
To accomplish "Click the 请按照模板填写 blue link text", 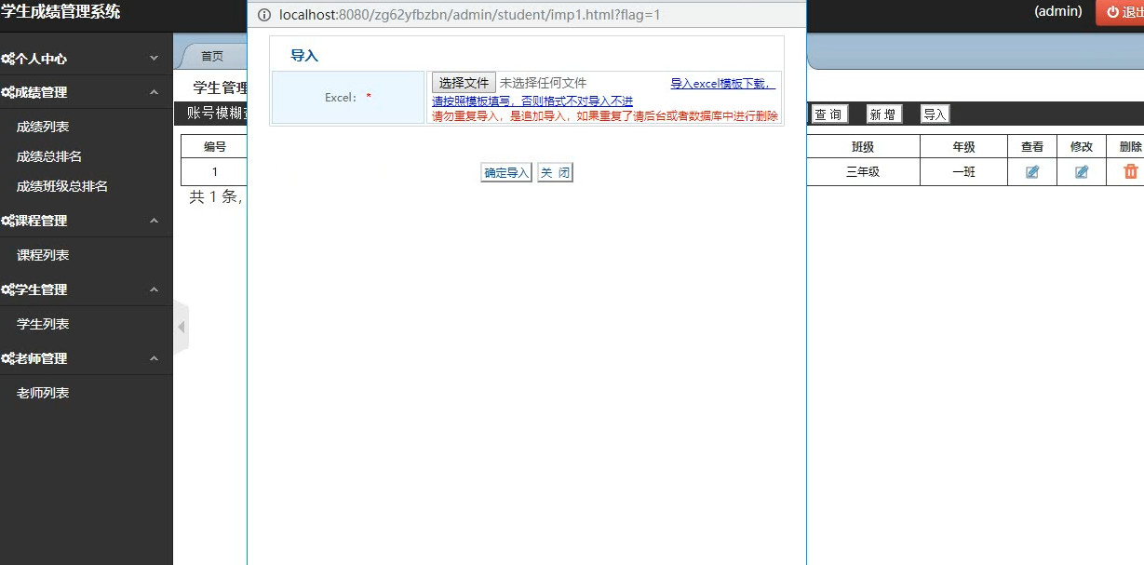I will (532, 101).
